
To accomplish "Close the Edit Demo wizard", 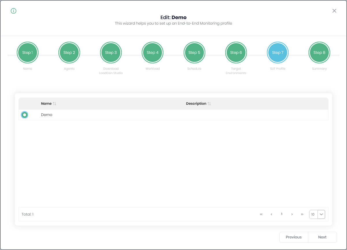I will point(334,11).
